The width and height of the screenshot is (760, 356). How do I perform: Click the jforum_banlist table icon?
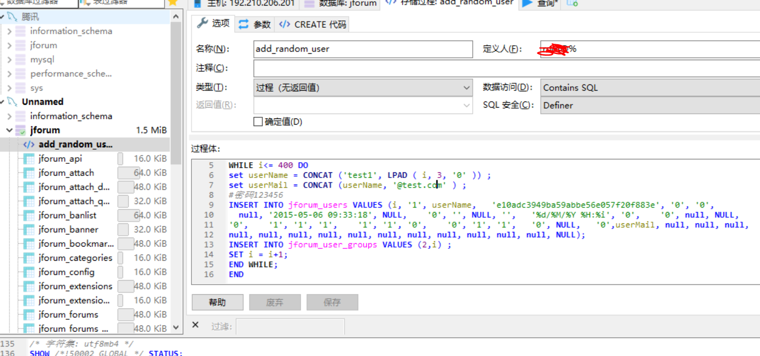29,215
